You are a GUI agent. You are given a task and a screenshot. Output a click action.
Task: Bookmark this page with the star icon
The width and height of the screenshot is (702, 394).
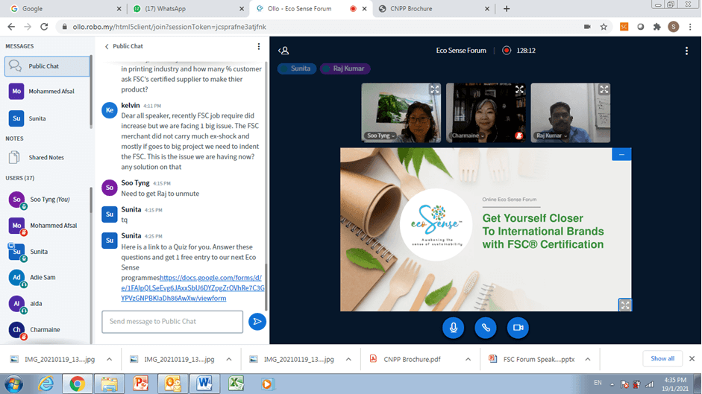604,26
